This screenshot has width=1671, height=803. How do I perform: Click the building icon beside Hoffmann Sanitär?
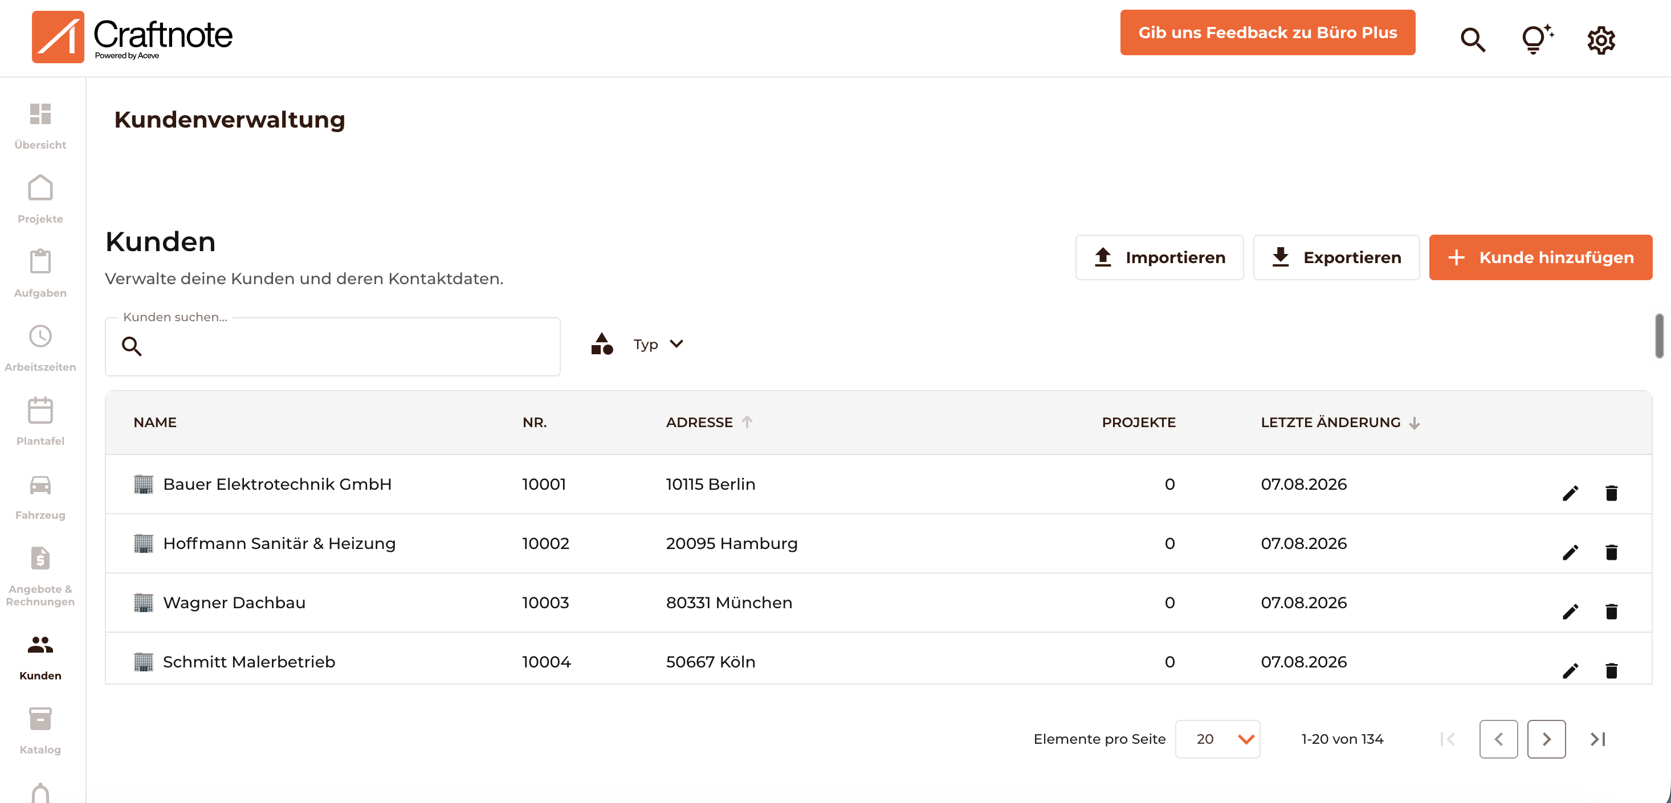coord(144,543)
